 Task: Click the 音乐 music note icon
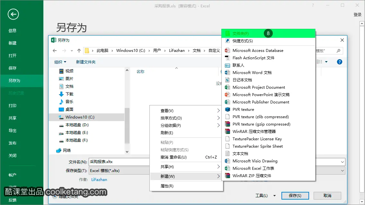(61, 102)
